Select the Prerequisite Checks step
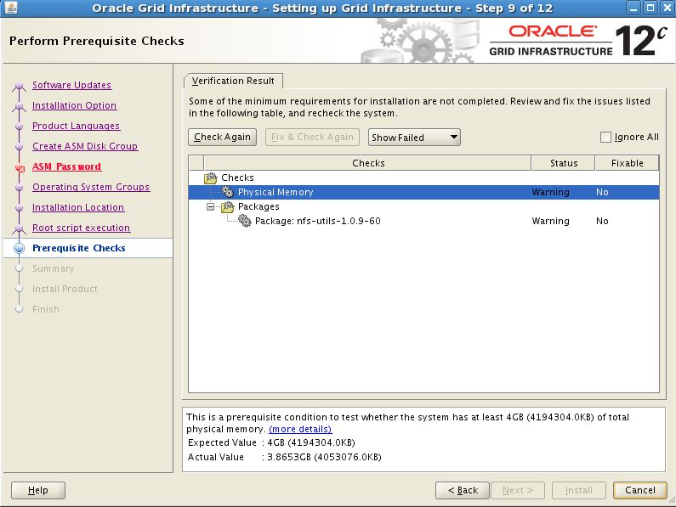This screenshot has width=676, height=507. (x=79, y=248)
